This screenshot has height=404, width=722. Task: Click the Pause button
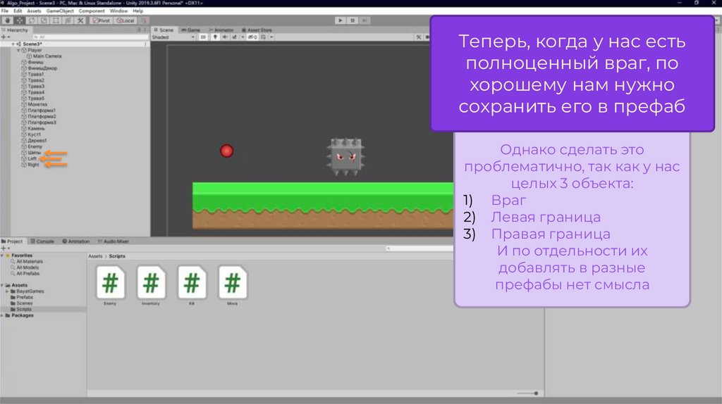(x=353, y=20)
